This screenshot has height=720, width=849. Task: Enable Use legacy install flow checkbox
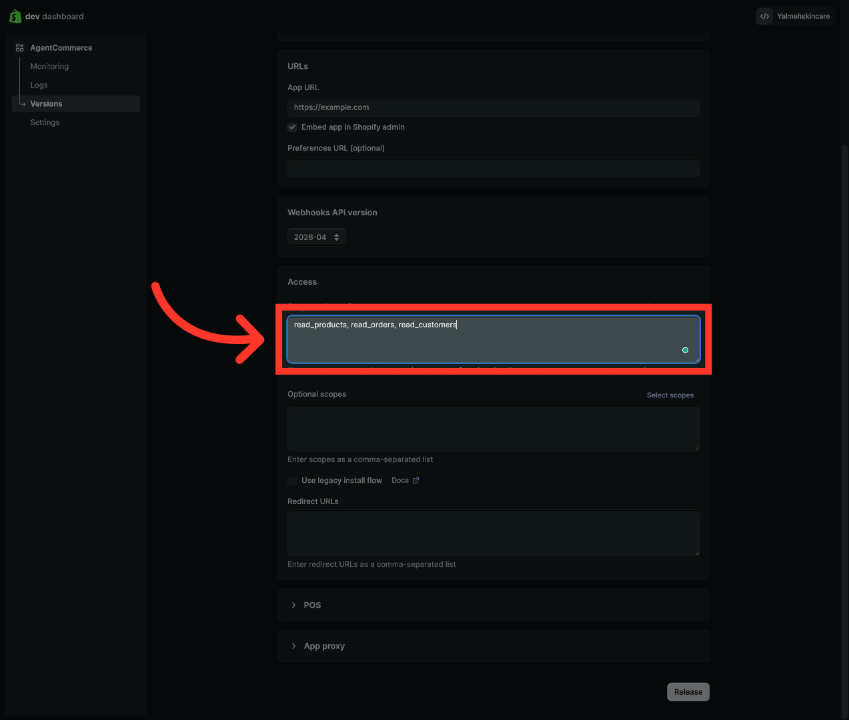coord(292,481)
